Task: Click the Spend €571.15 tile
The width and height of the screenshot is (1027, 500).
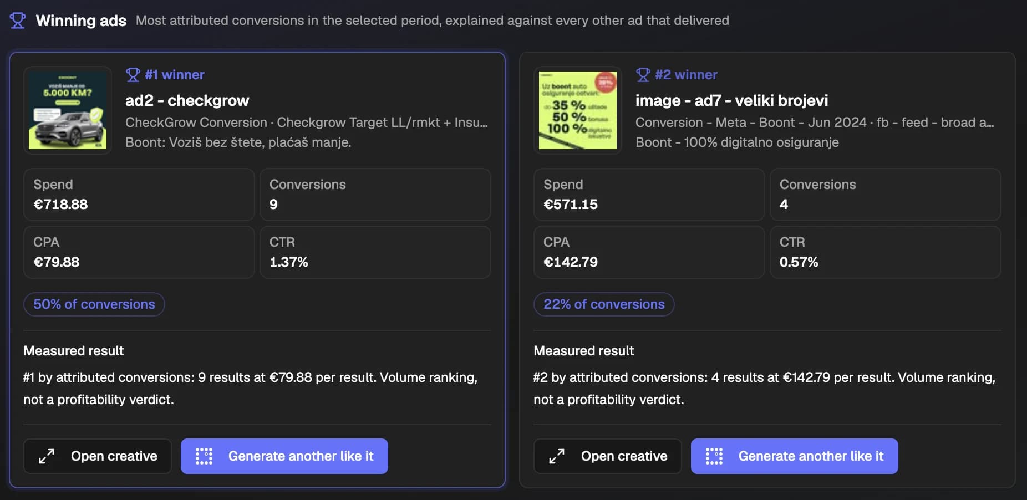Action: click(x=649, y=195)
